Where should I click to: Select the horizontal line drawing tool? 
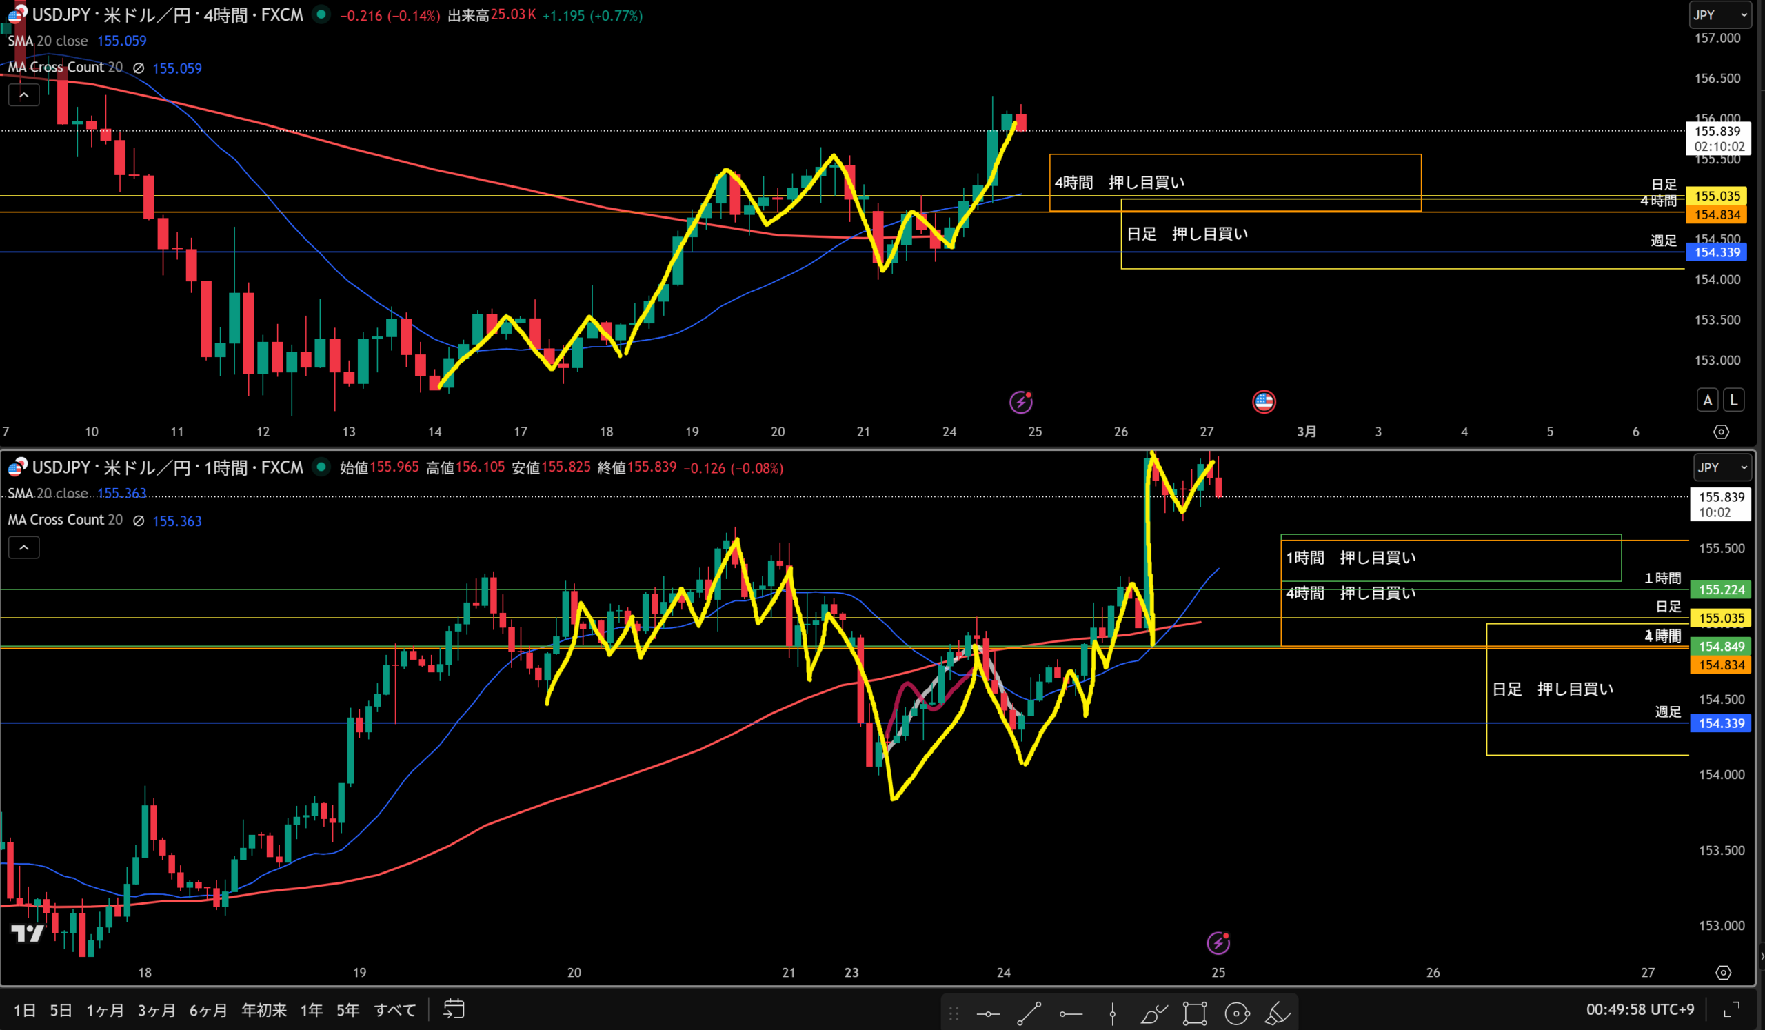coord(988,1013)
